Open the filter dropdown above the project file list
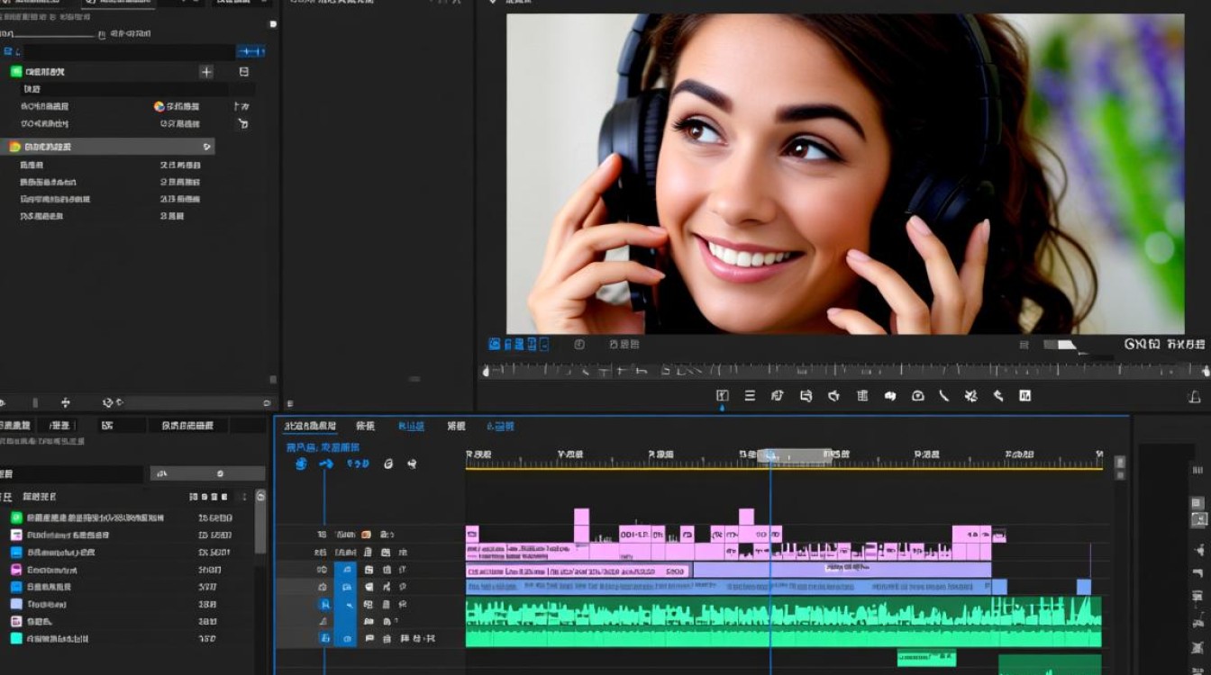Image resolution: width=1211 pixels, height=675 pixels. [207, 473]
